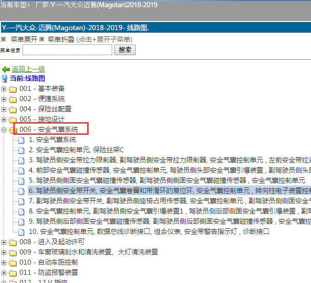Click the folder icon of 002 - 便捷系统
Image resolution: width=311 pixels, height=283 pixels.
[x=13, y=100]
